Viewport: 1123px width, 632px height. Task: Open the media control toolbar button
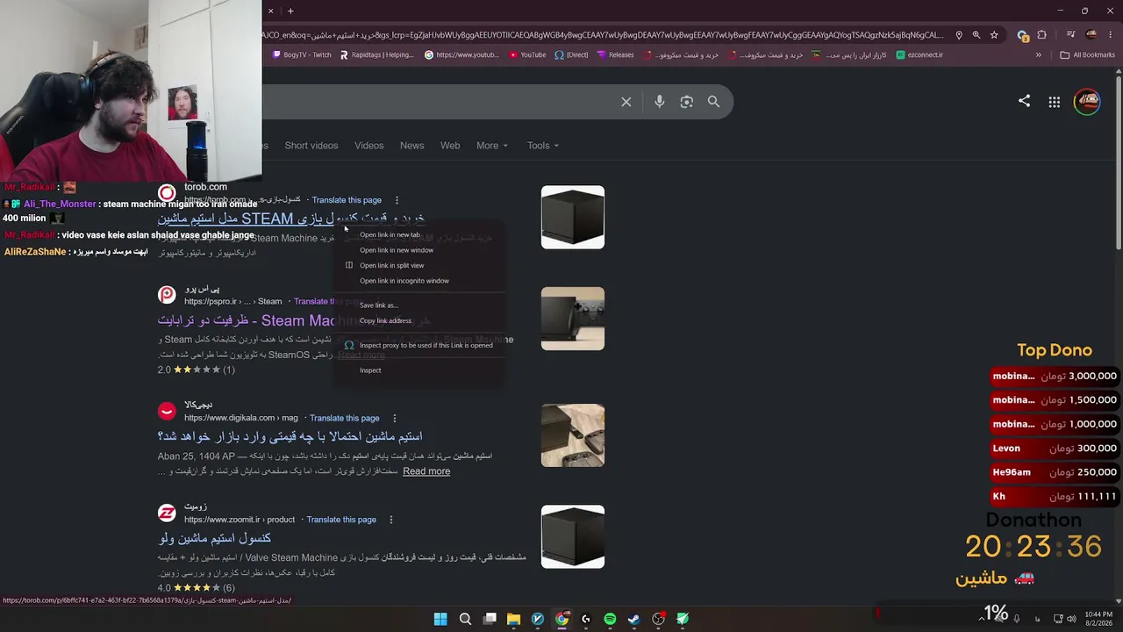[x=1071, y=35]
